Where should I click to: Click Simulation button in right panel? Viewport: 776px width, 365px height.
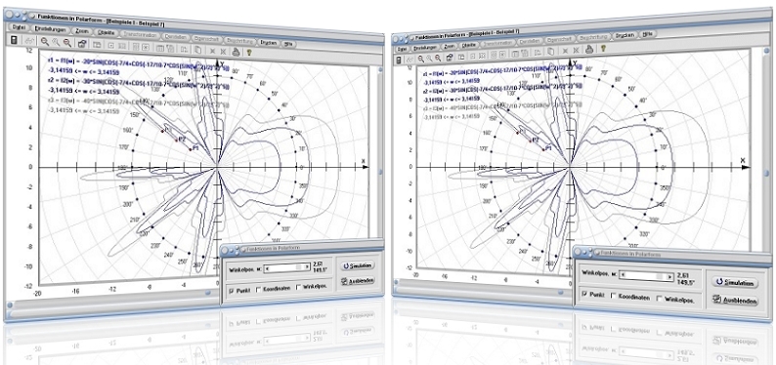735,282
